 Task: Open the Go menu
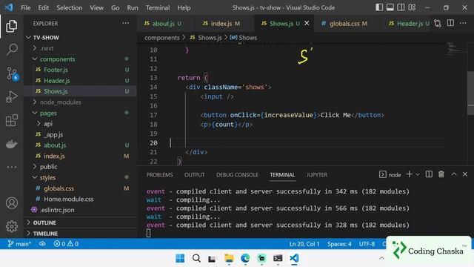[116, 7]
